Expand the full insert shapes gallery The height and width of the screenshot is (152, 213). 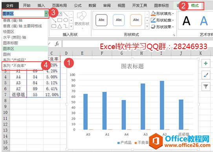pos(71,26)
